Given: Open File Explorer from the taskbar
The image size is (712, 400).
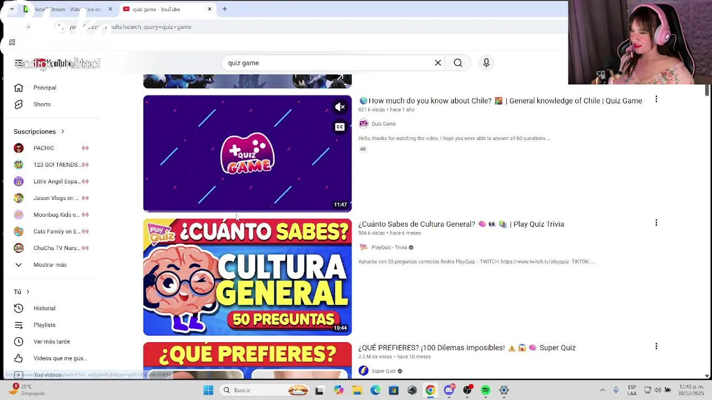Looking at the screenshot, I should [x=357, y=391].
